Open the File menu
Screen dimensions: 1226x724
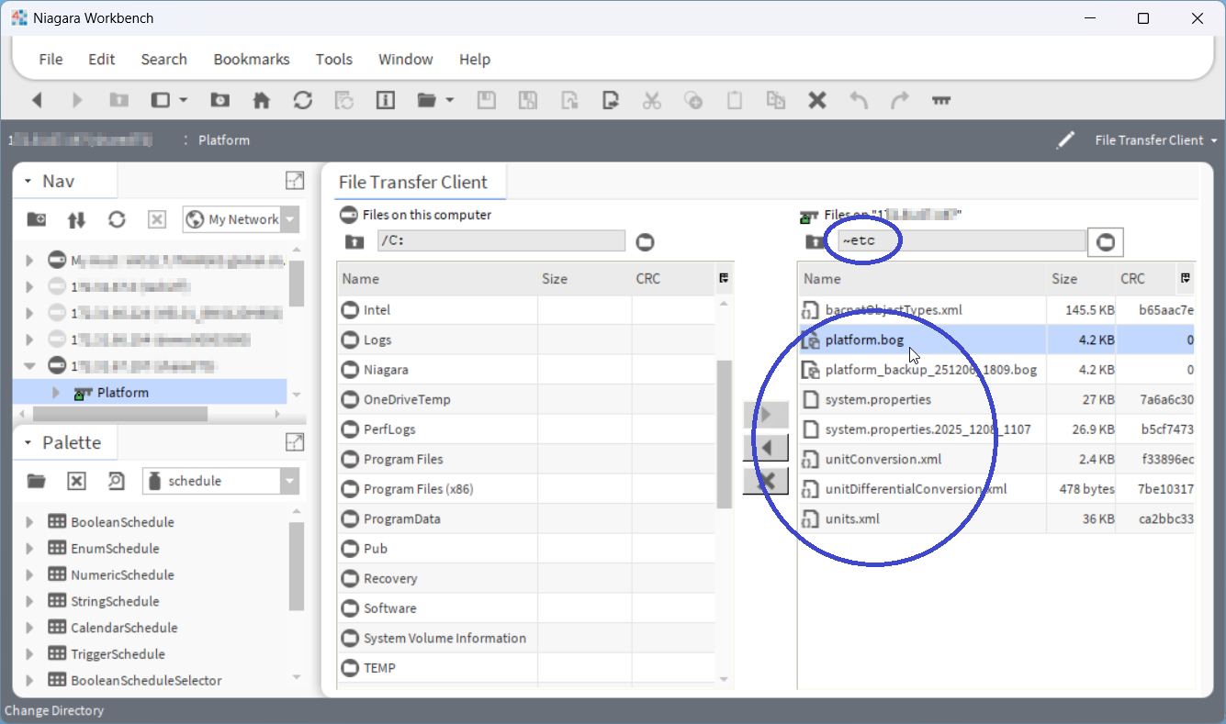click(x=51, y=59)
